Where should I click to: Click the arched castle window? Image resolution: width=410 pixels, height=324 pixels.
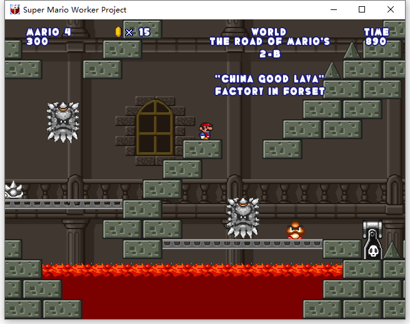155,127
